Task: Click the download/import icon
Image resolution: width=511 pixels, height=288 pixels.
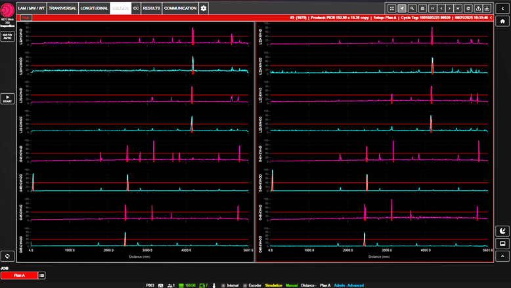Action: 487,9
